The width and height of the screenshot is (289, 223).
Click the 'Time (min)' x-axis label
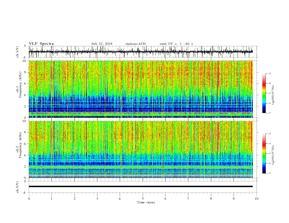(146, 202)
